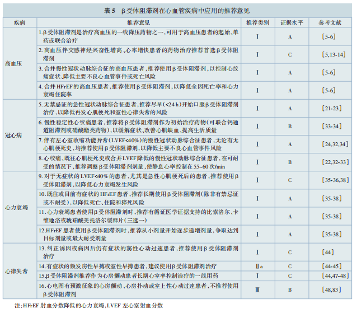Select recommendation 5 about 急性冠状动脉综合征
The height and width of the screenshot is (313, 357).
[x=138, y=108]
